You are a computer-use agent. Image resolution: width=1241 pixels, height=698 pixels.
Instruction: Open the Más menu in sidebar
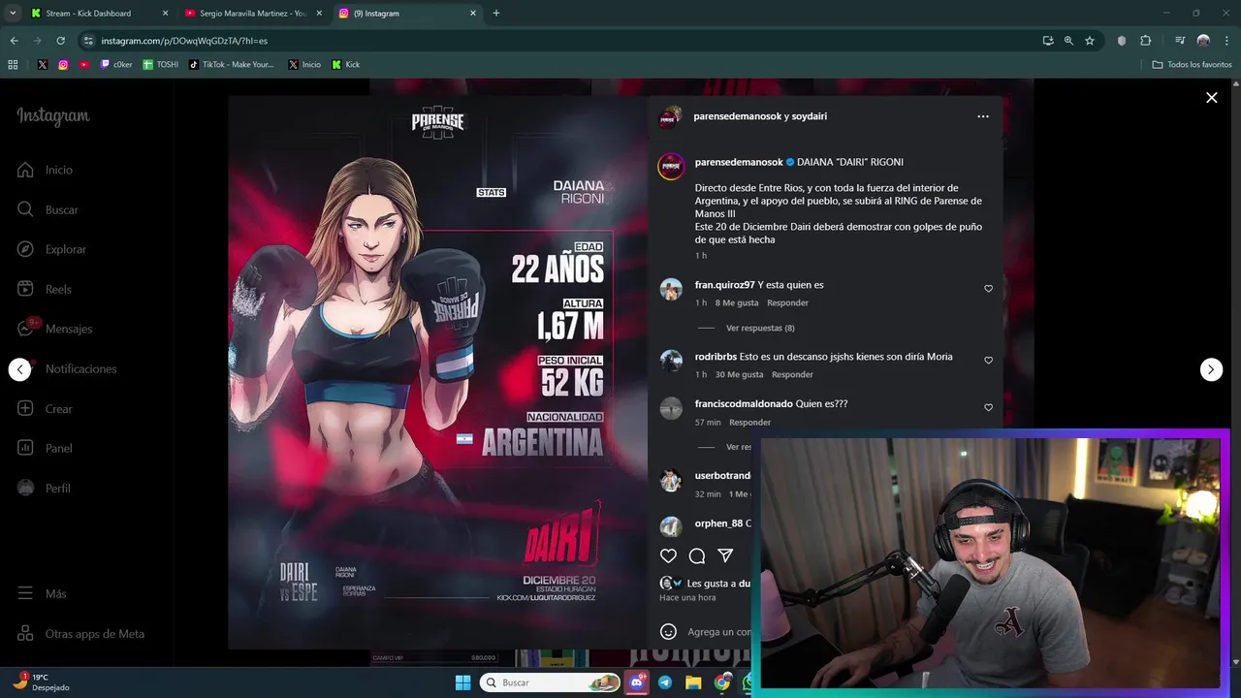click(x=42, y=593)
